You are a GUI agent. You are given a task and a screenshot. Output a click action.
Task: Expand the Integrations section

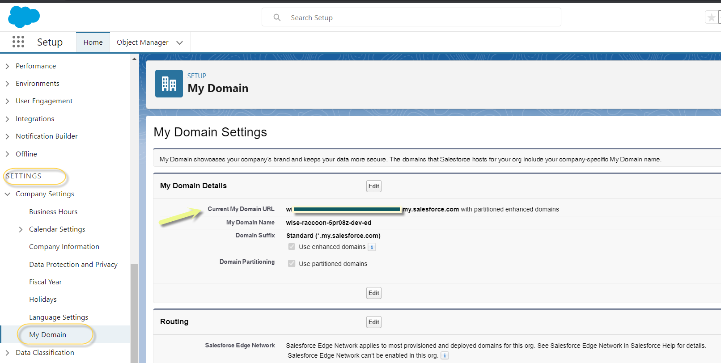(7, 119)
